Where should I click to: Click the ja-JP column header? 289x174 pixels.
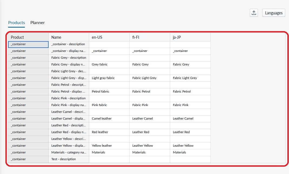tap(190, 37)
